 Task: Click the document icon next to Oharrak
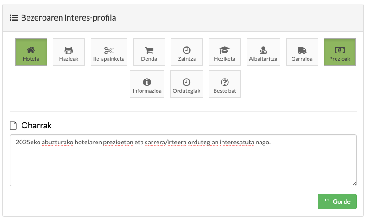(13, 125)
